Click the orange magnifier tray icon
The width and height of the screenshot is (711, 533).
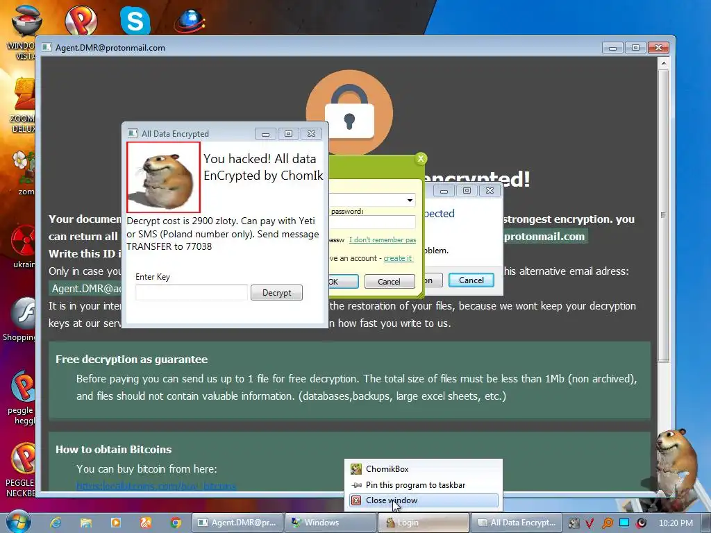pyautogui.click(x=607, y=523)
